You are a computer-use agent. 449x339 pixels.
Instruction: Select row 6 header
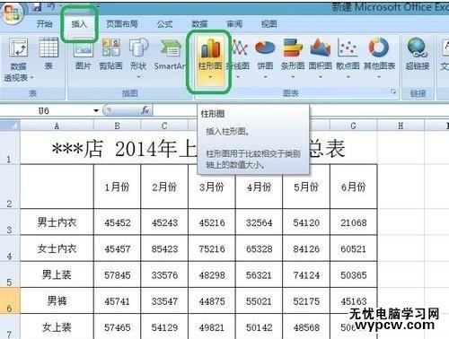point(10,300)
